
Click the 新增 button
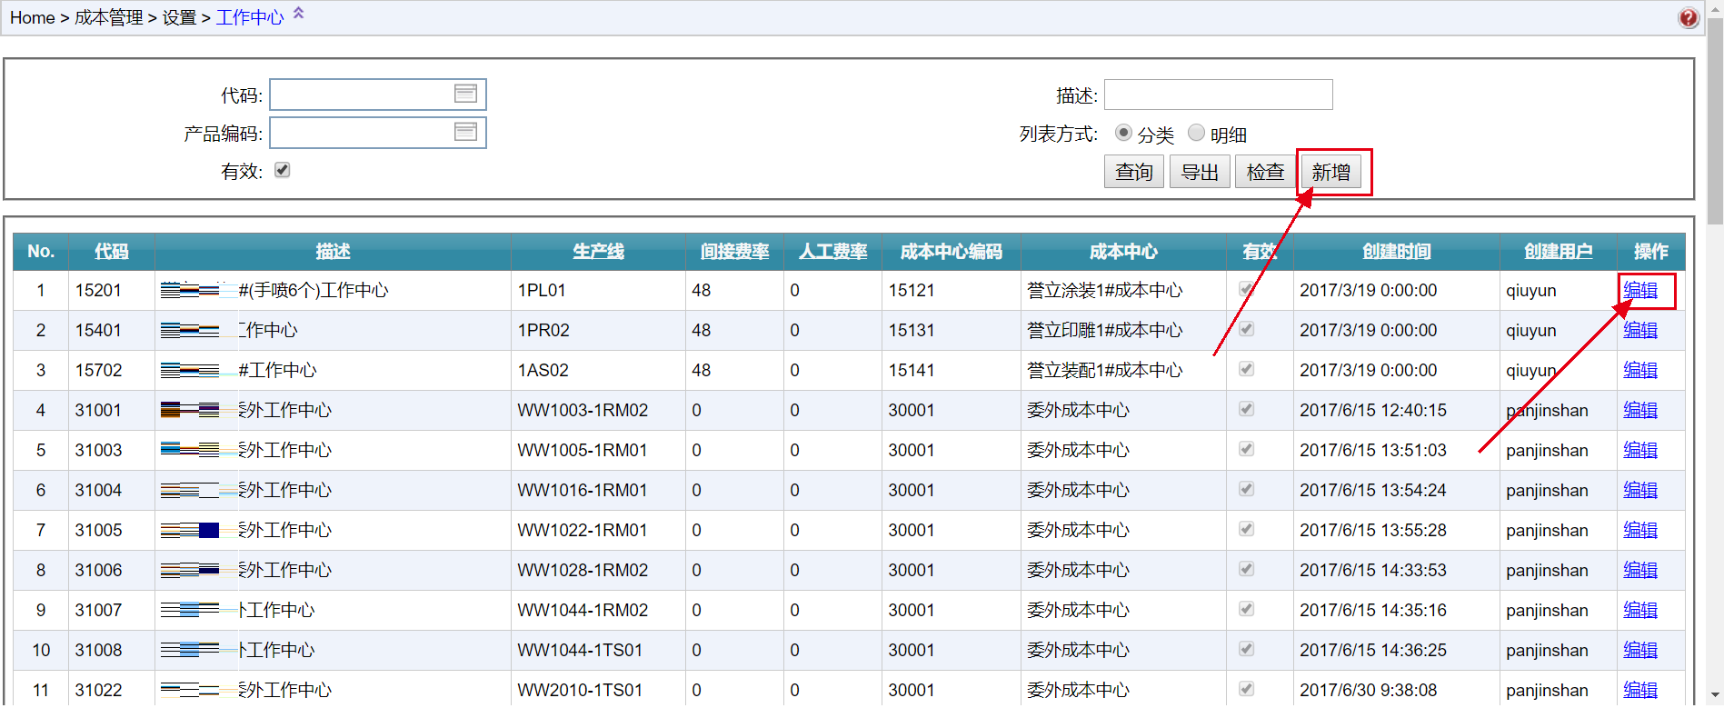pyautogui.click(x=1331, y=172)
